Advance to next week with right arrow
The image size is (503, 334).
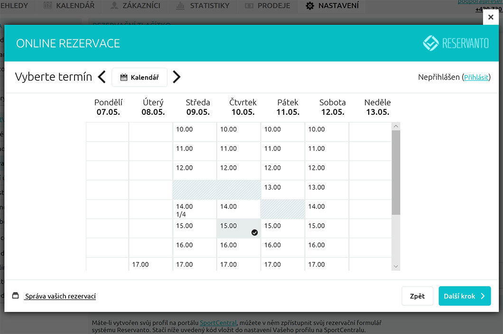point(177,77)
